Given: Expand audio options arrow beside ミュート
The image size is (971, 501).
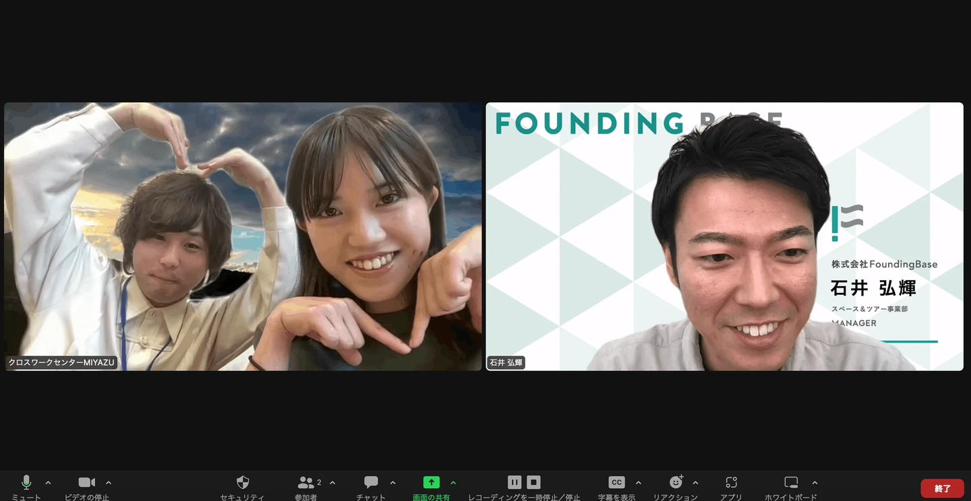Looking at the screenshot, I should pos(48,482).
